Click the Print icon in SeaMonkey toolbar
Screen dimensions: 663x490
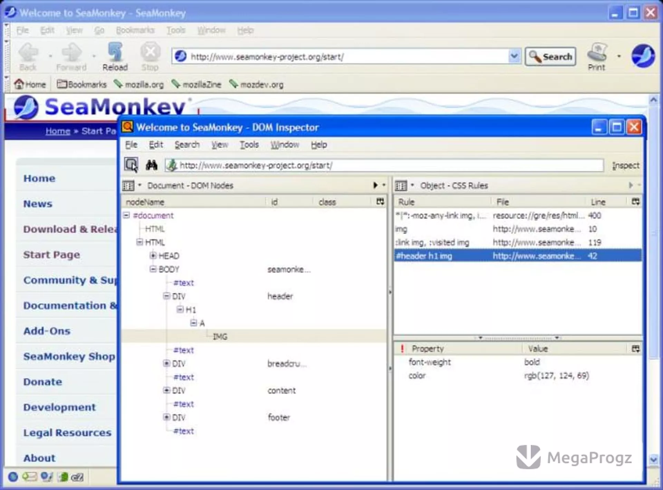[596, 57]
